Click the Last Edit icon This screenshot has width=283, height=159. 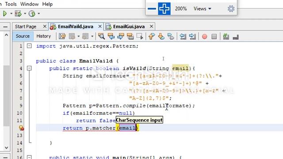click(62, 36)
